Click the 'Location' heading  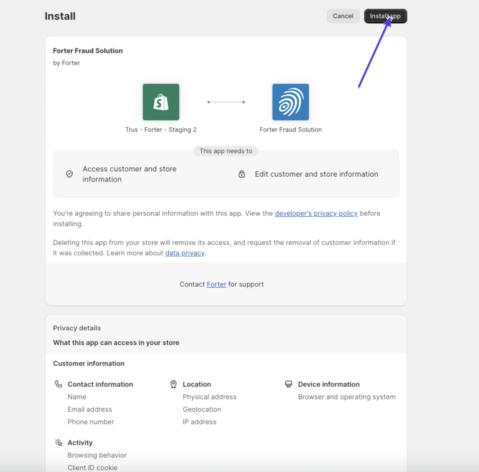click(197, 384)
